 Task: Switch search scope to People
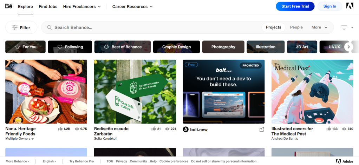[x=296, y=27]
